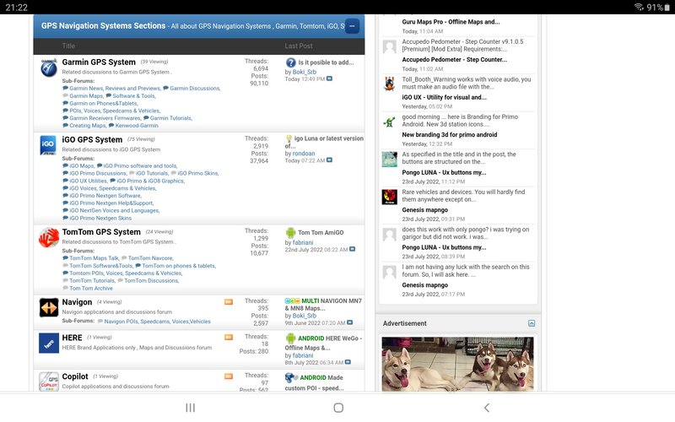Open 'Garmin News, Reviews and Previews' sub-forum
The width and height of the screenshot is (675, 422).
pyautogui.click(x=115, y=89)
